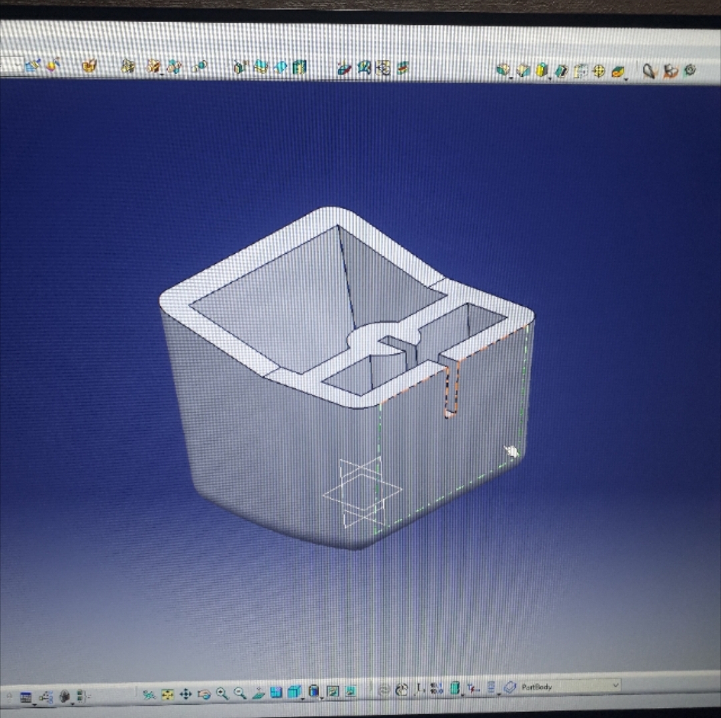Image resolution: width=721 pixels, height=718 pixels.
Task: Select the Normal View icon
Action: [258, 693]
